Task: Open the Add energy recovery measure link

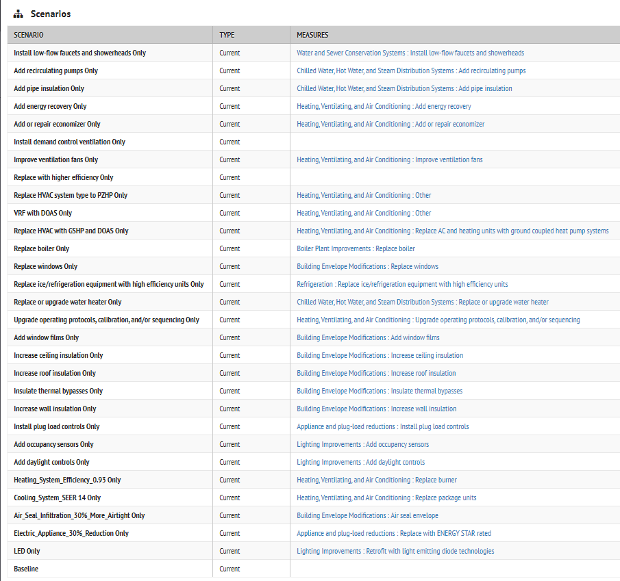Action: [x=384, y=106]
